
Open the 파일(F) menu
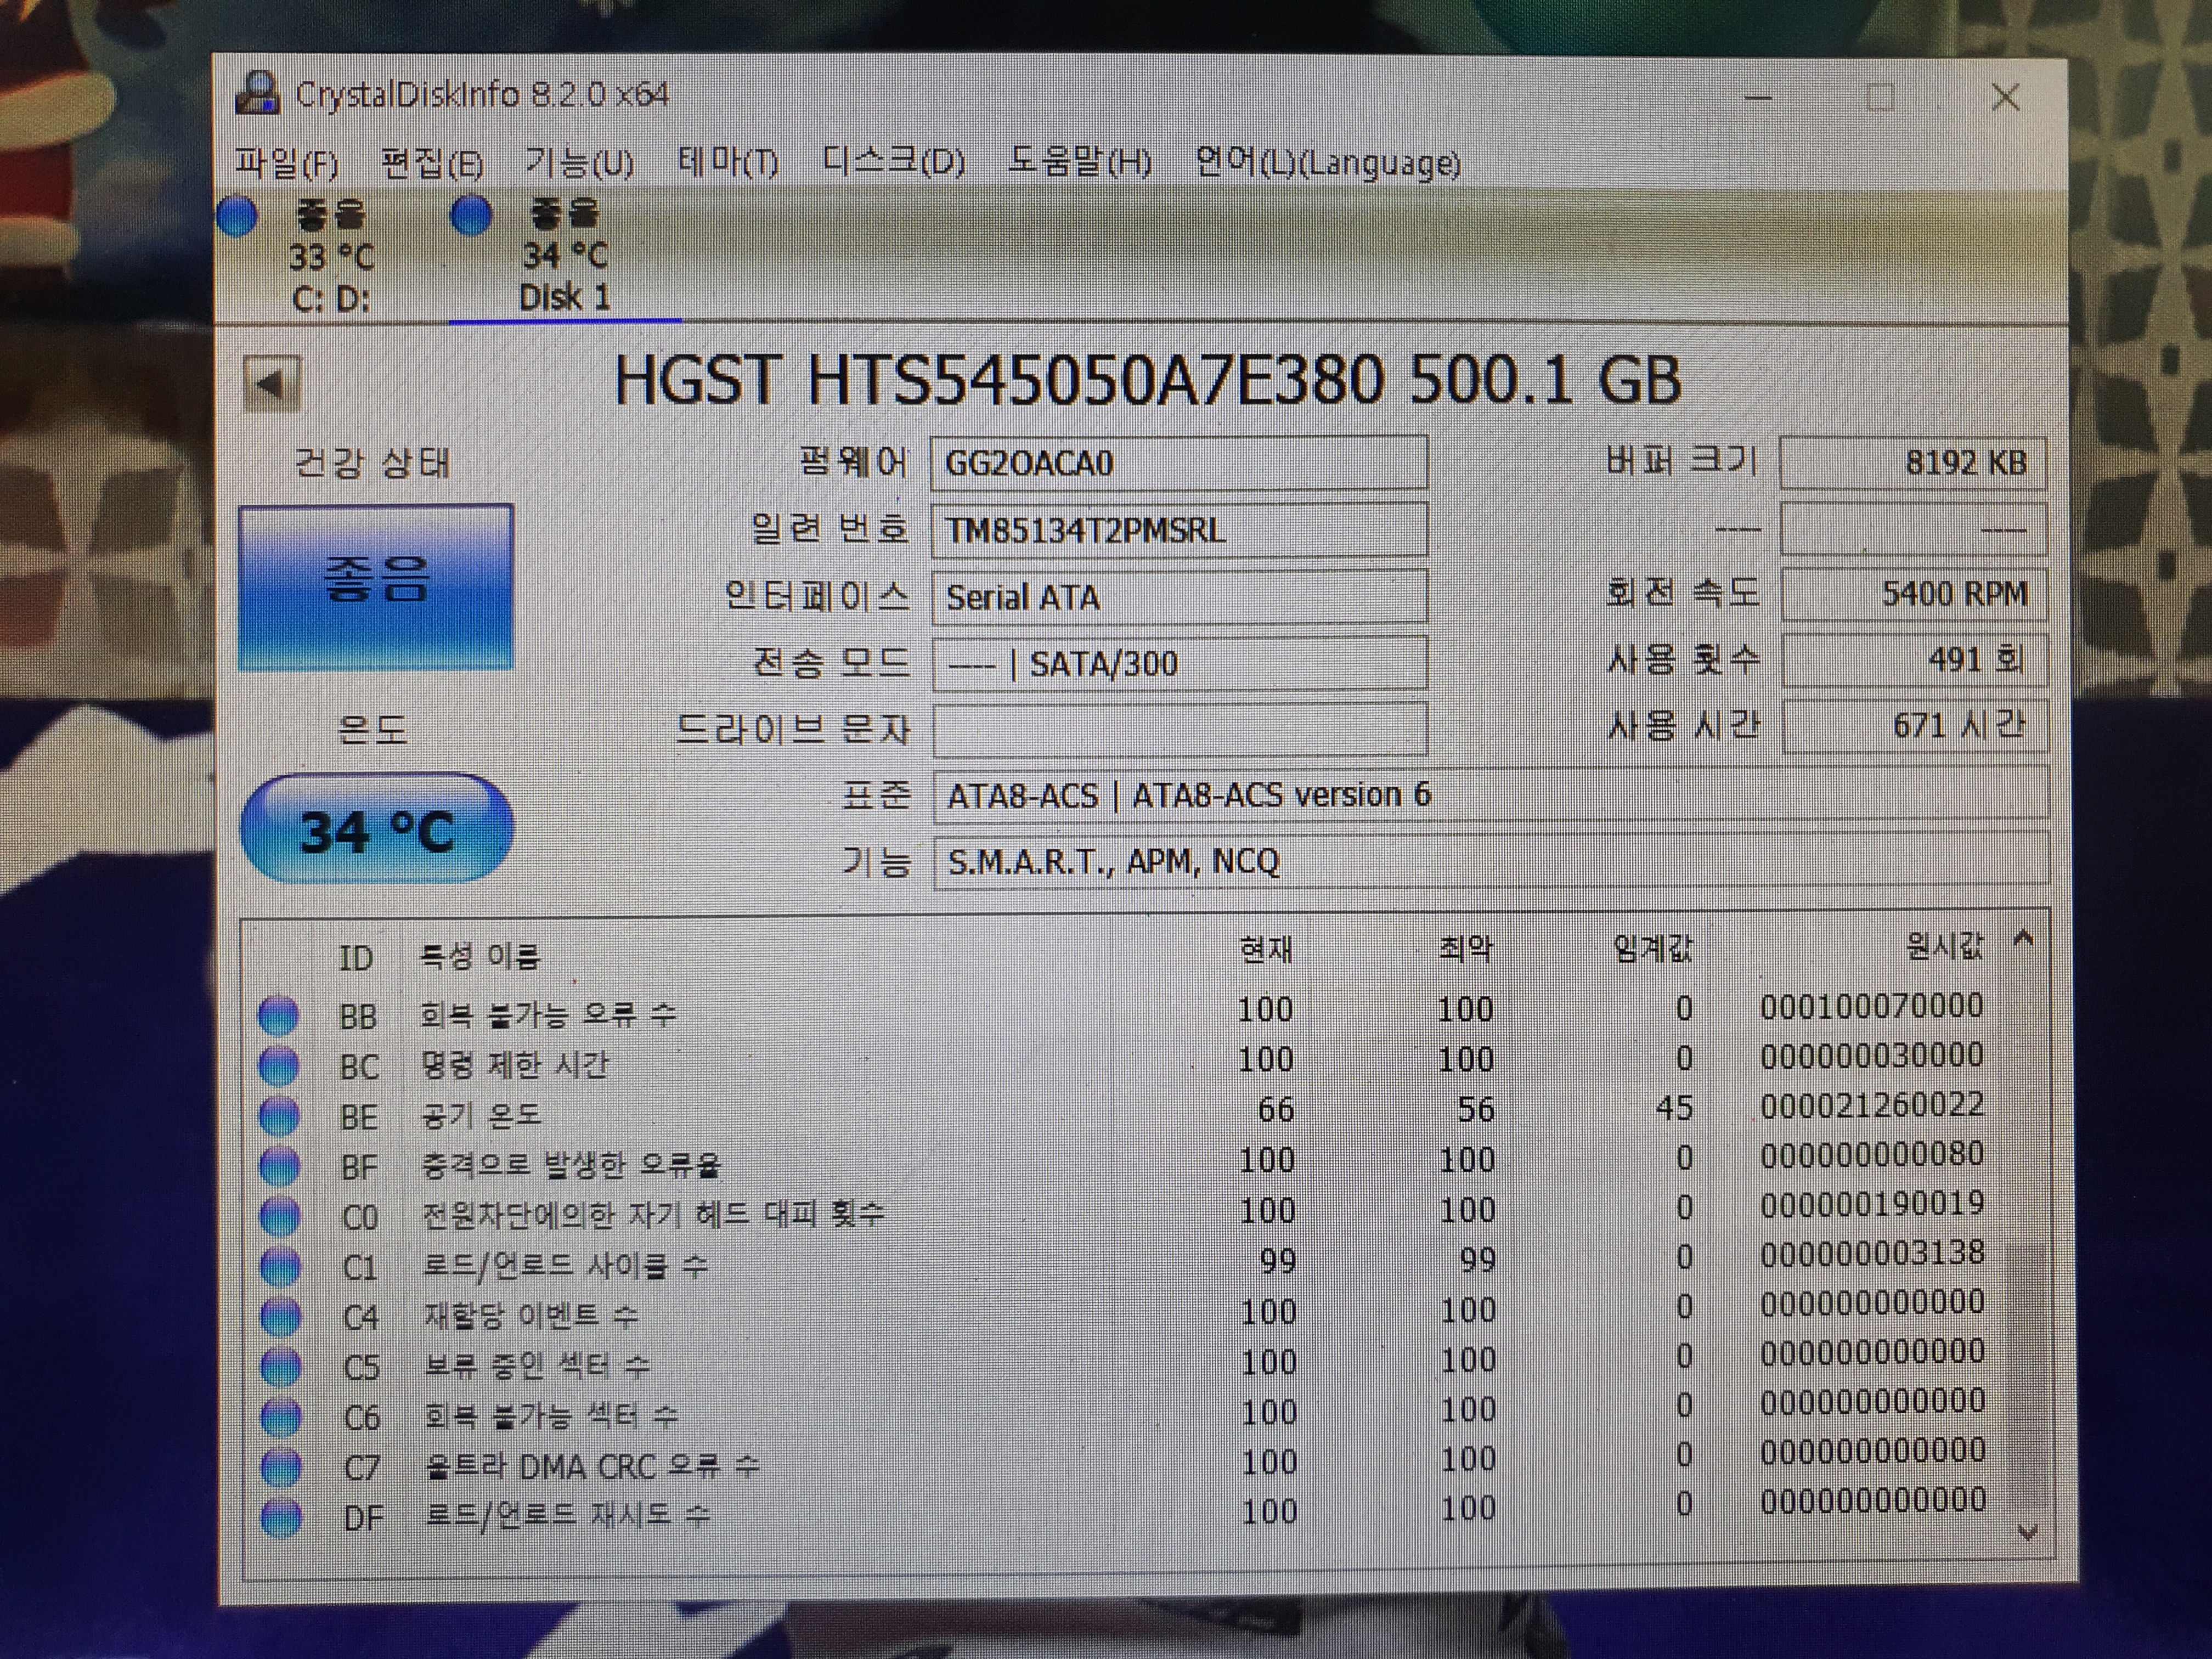[286, 163]
